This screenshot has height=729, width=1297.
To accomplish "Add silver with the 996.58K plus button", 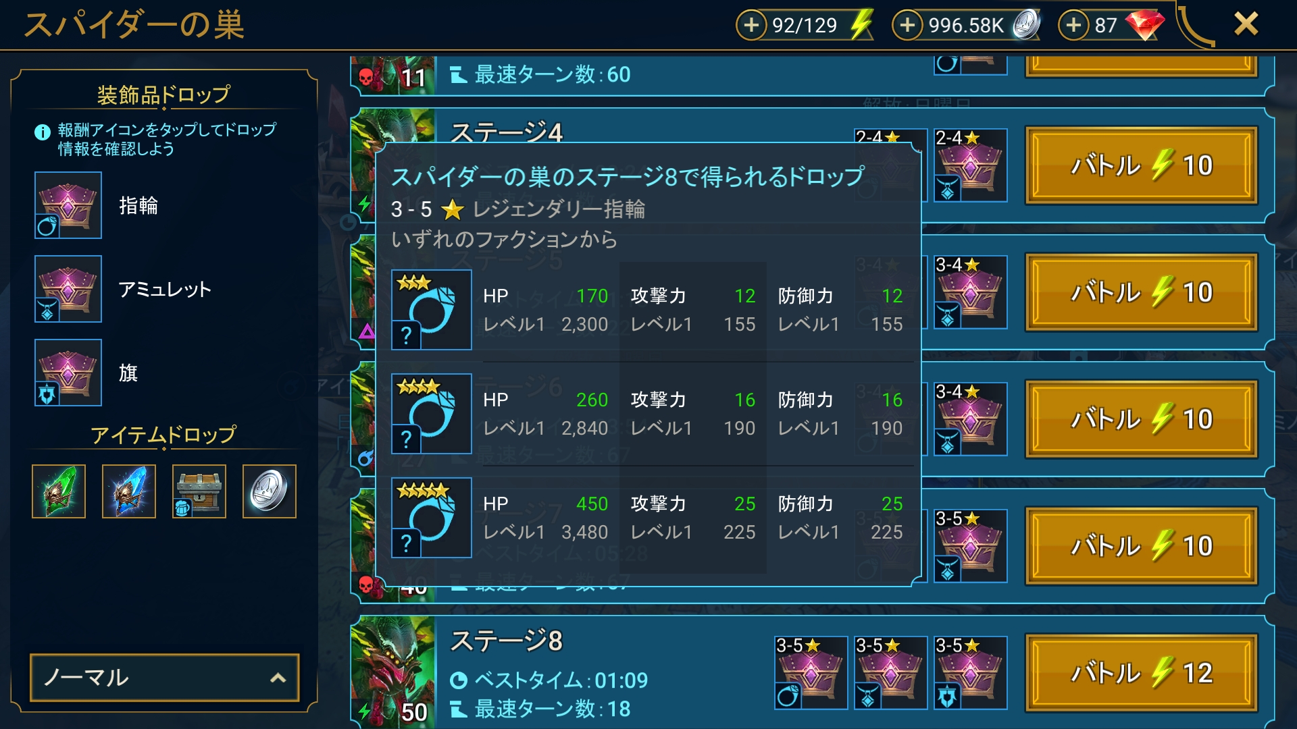I will point(907,26).
